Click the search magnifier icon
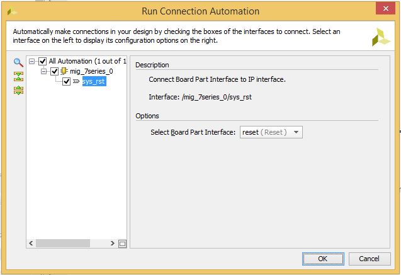Screen dimensions: 401x275 [18, 62]
